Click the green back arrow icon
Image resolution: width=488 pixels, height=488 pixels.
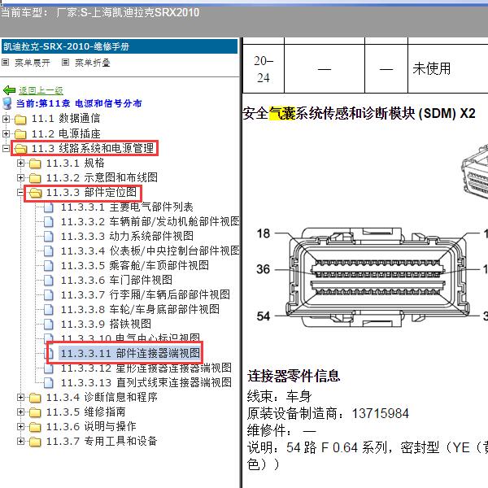(9, 90)
